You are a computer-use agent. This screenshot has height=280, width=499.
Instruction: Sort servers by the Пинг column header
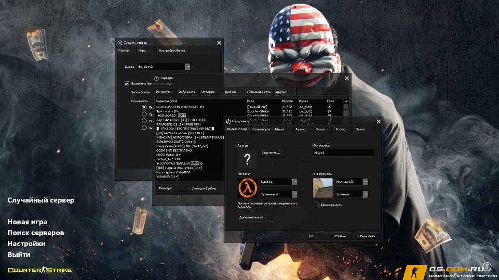click(x=334, y=101)
